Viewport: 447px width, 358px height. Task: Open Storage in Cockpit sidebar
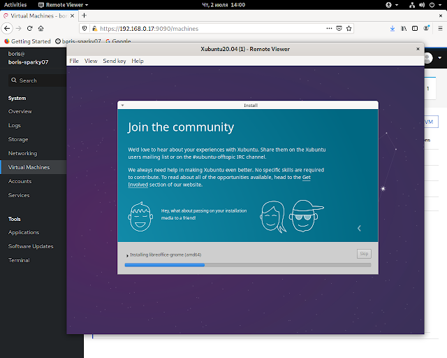(18, 139)
